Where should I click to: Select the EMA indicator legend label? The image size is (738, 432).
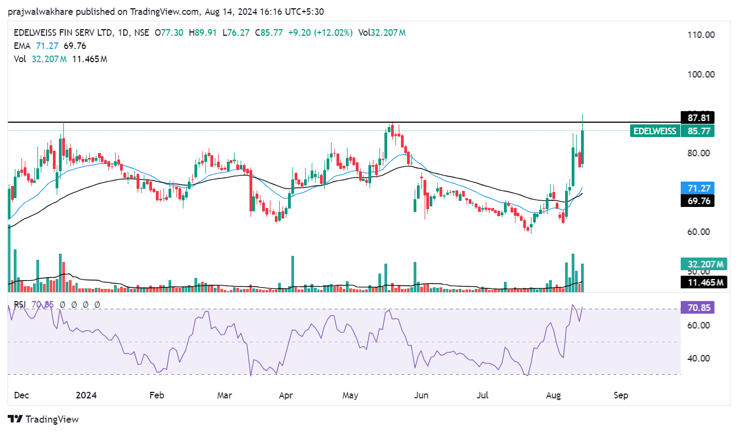[23, 46]
